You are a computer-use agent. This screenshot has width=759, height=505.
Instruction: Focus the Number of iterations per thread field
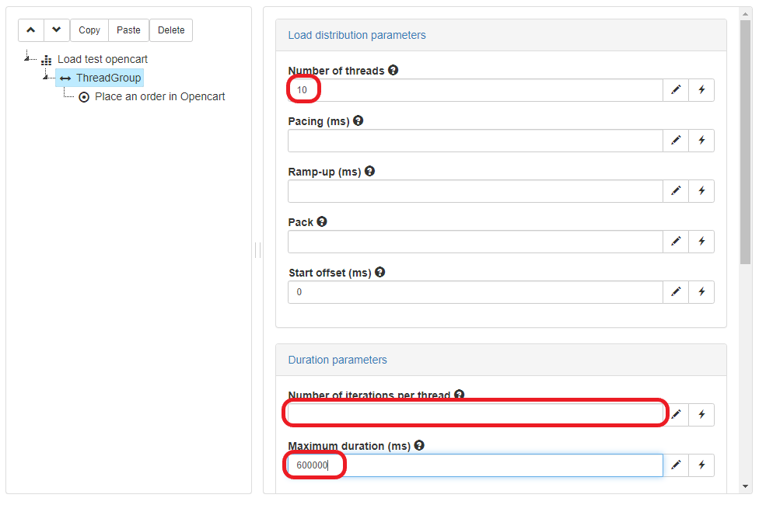pos(474,413)
